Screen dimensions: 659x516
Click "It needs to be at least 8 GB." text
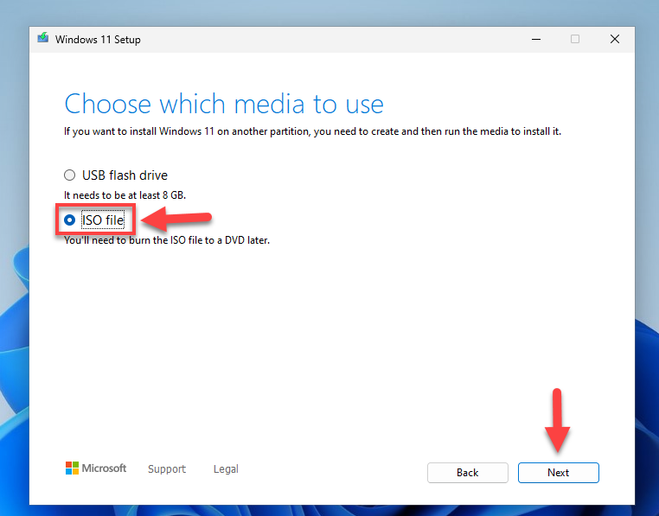125,195
